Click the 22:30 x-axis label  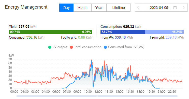(x=172, y=92)
